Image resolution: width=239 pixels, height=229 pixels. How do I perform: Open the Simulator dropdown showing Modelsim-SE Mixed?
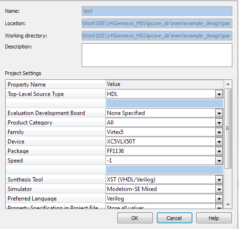coord(219,189)
